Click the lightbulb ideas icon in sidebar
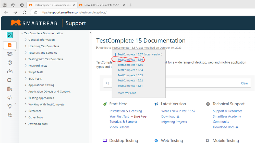 [x=10, y=106]
